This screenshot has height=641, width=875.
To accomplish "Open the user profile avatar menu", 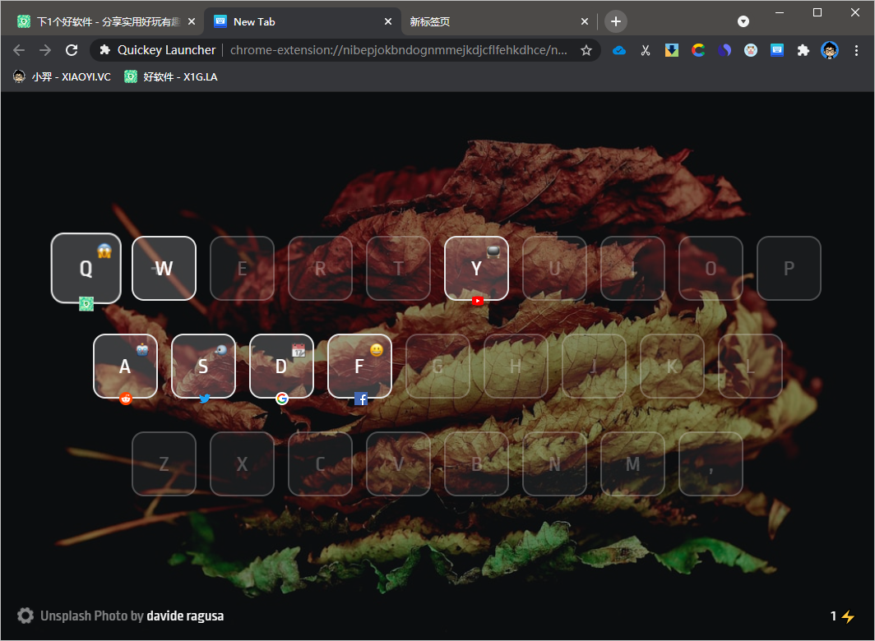I will coord(830,50).
